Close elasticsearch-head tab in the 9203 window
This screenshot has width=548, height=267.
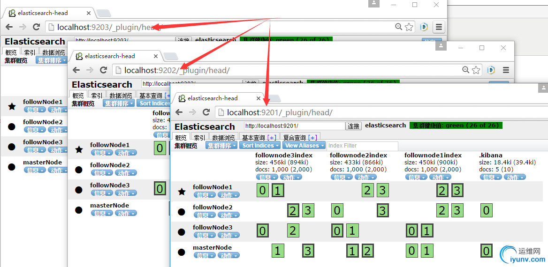click(x=89, y=13)
